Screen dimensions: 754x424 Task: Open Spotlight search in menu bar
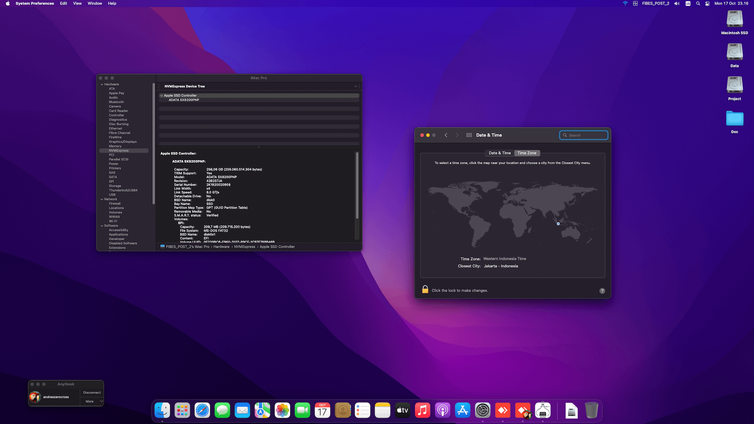click(x=698, y=4)
